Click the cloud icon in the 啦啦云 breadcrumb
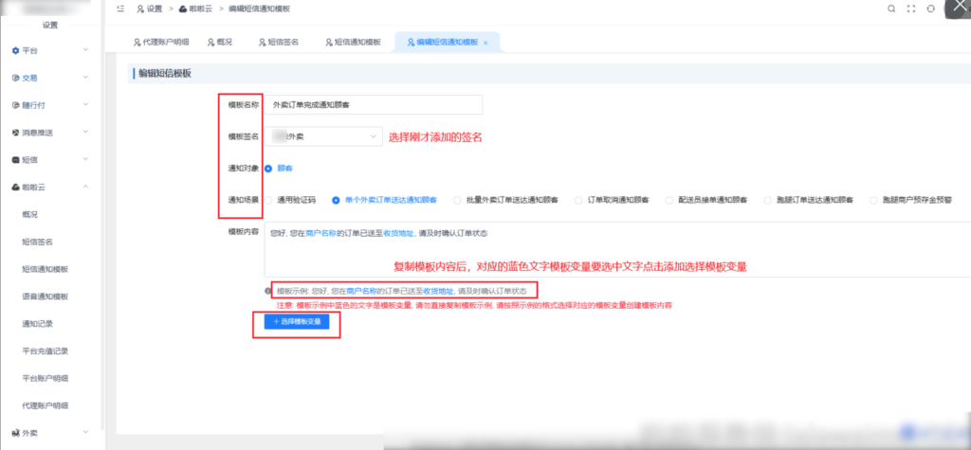 (x=183, y=9)
